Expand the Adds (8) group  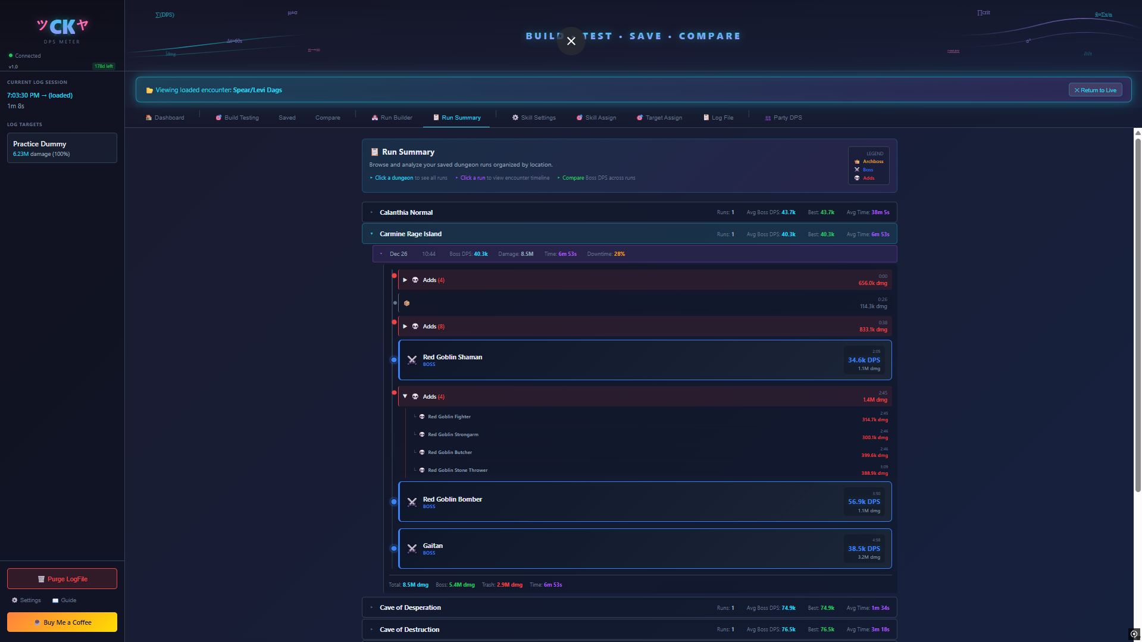(x=405, y=327)
